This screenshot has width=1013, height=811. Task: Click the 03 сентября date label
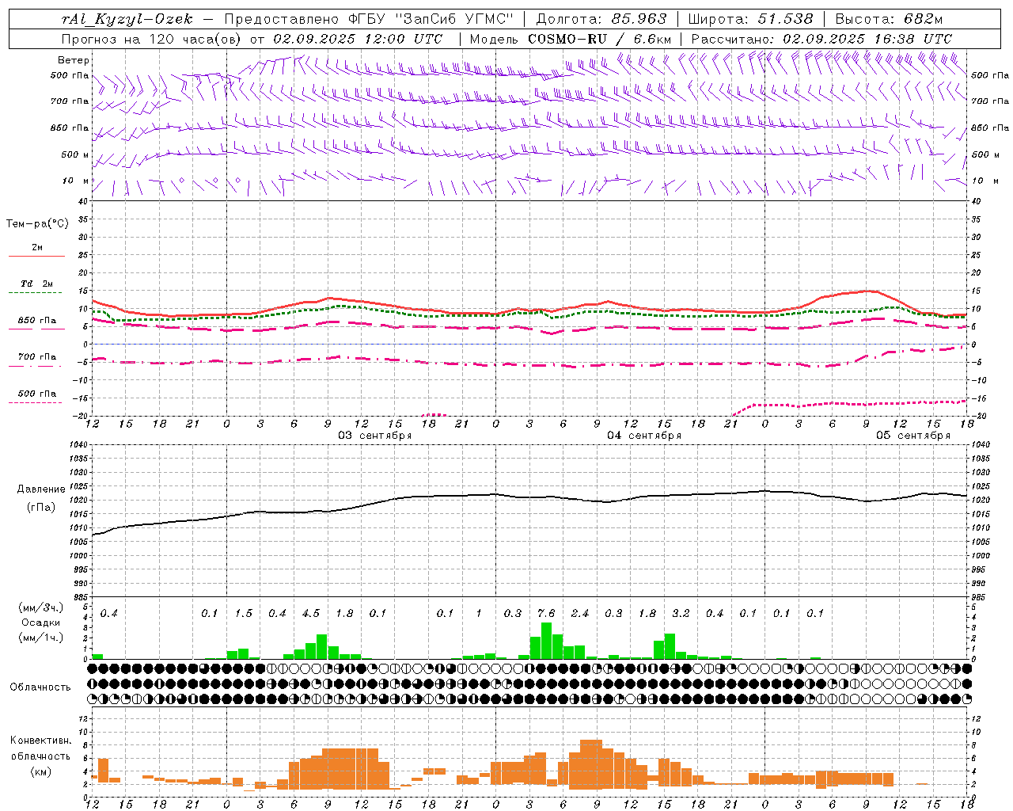coord(375,436)
